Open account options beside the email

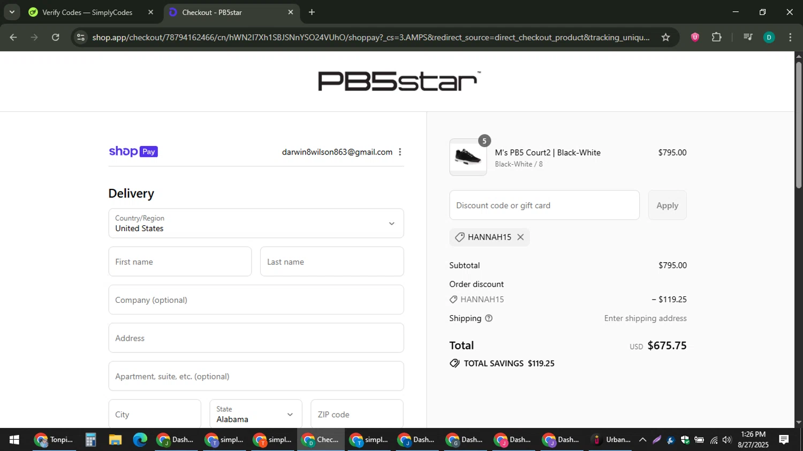400,152
